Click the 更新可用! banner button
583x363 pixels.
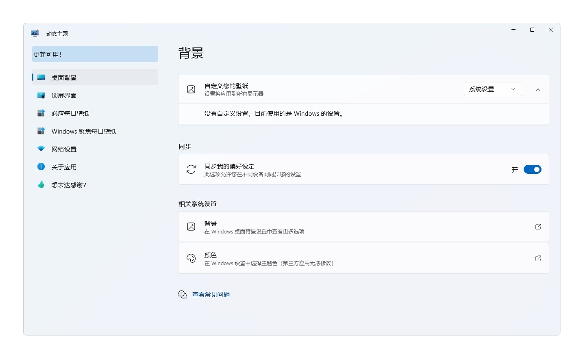click(95, 54)
